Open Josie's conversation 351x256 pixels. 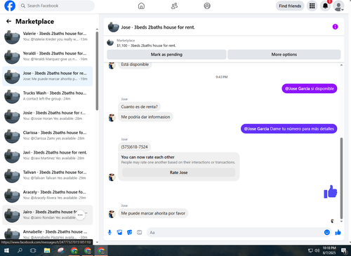[x=48, y=116]
